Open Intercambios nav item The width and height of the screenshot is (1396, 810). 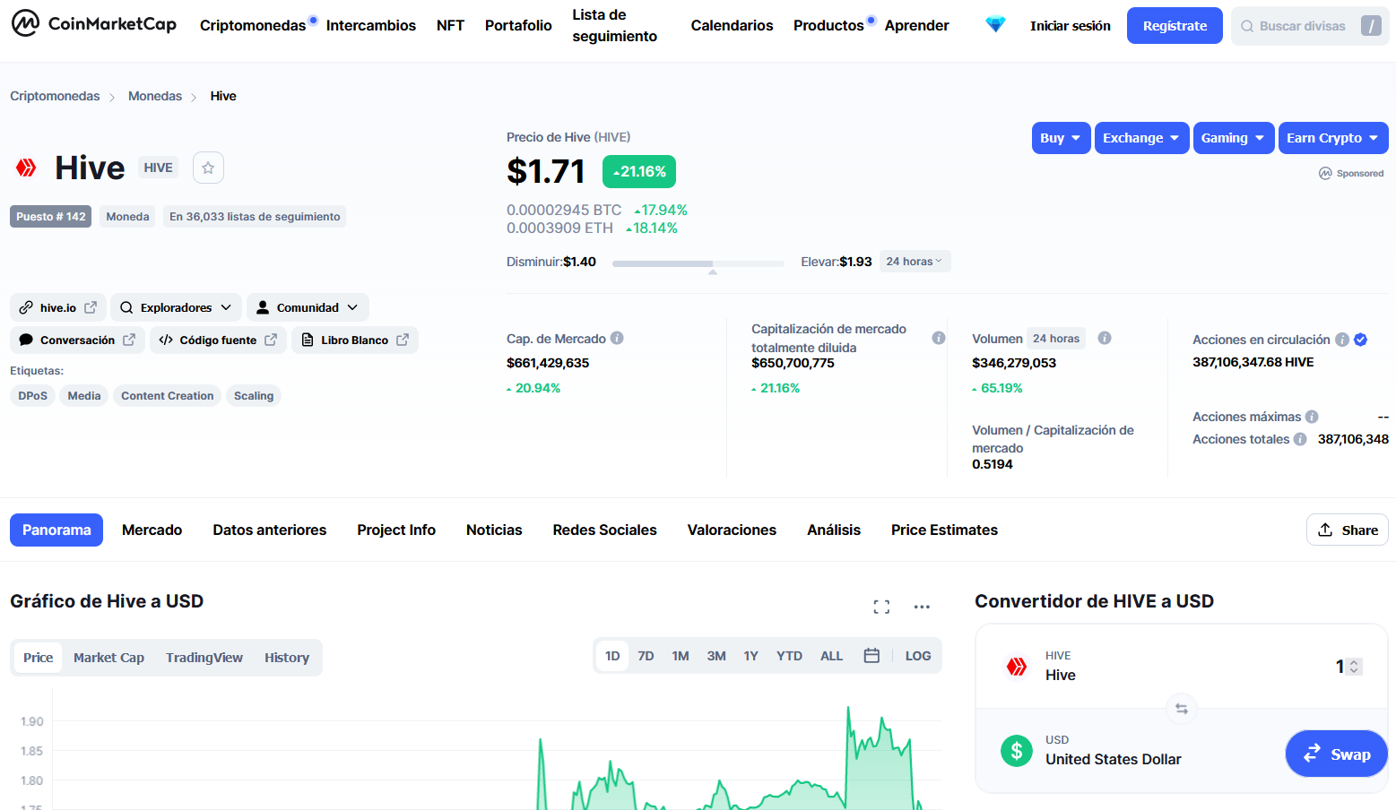click(x=370, y=25)
